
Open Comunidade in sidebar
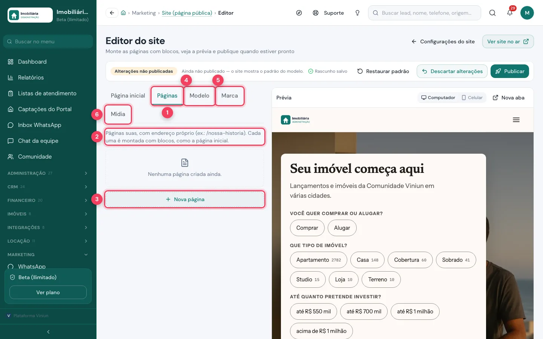tap(48, 157)
